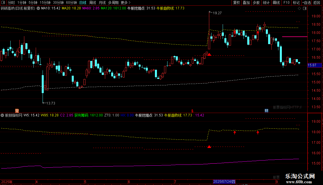Screen dimensions: 323x185
Task: Click the 15.87 current price tag
Action: 314,65
